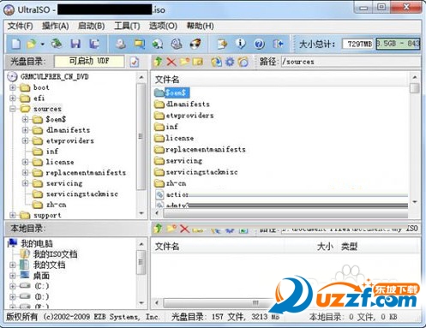Expand the (C:) drive node
The height and width of the screenshot is (328, 426).
(13, 286)
